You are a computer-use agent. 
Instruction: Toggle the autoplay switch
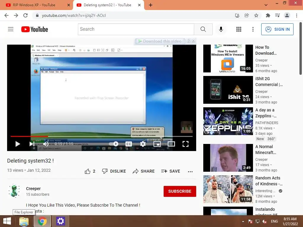(114, 144)
